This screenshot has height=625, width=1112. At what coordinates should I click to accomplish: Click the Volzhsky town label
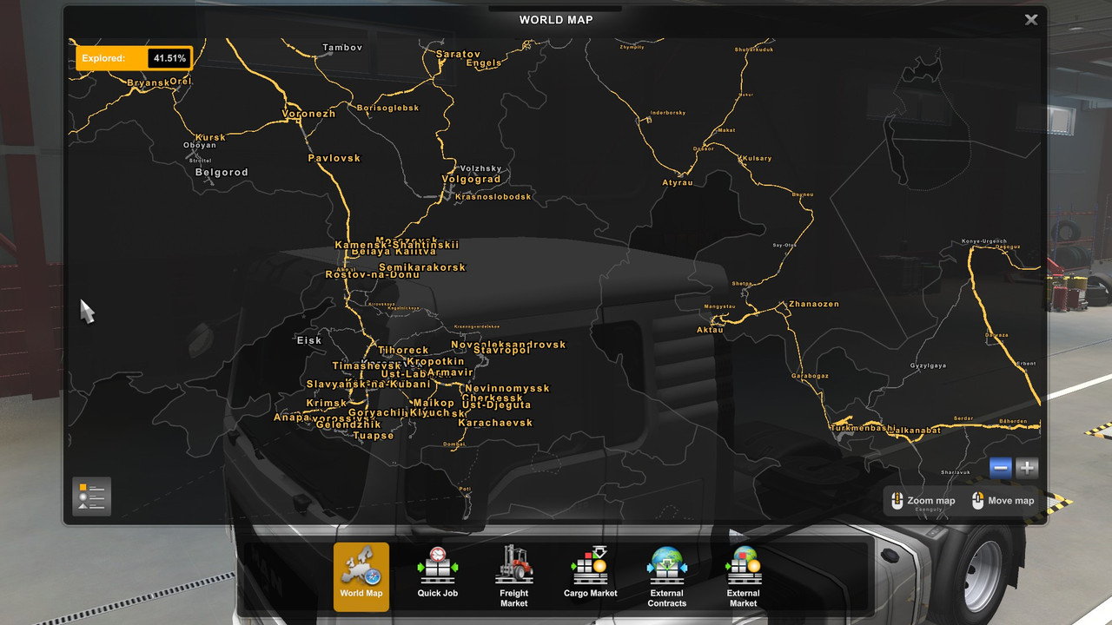tap(481, 168)
